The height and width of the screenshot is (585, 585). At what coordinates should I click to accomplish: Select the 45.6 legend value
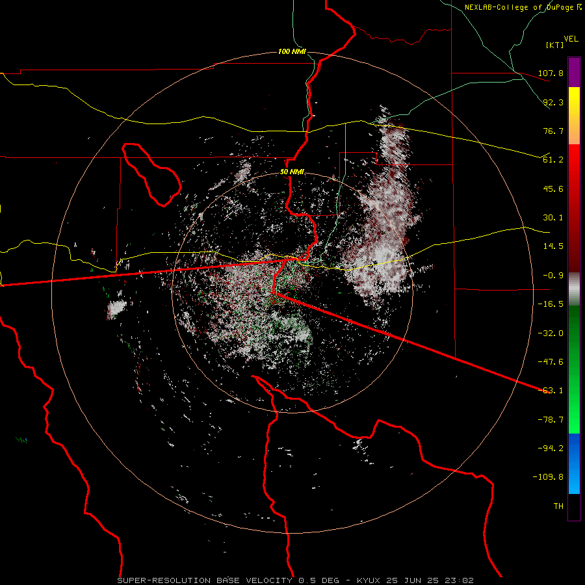point(553,188)
